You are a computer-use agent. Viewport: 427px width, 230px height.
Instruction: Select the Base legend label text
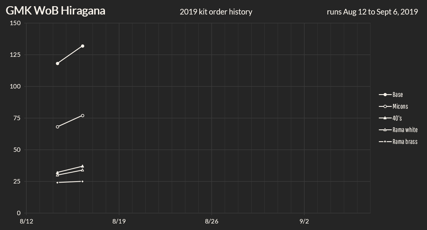(x=398, y=95)
